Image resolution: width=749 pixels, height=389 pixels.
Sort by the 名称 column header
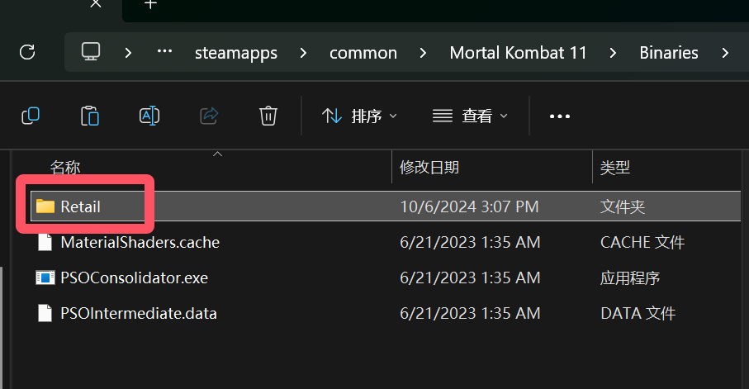point(65,168)
